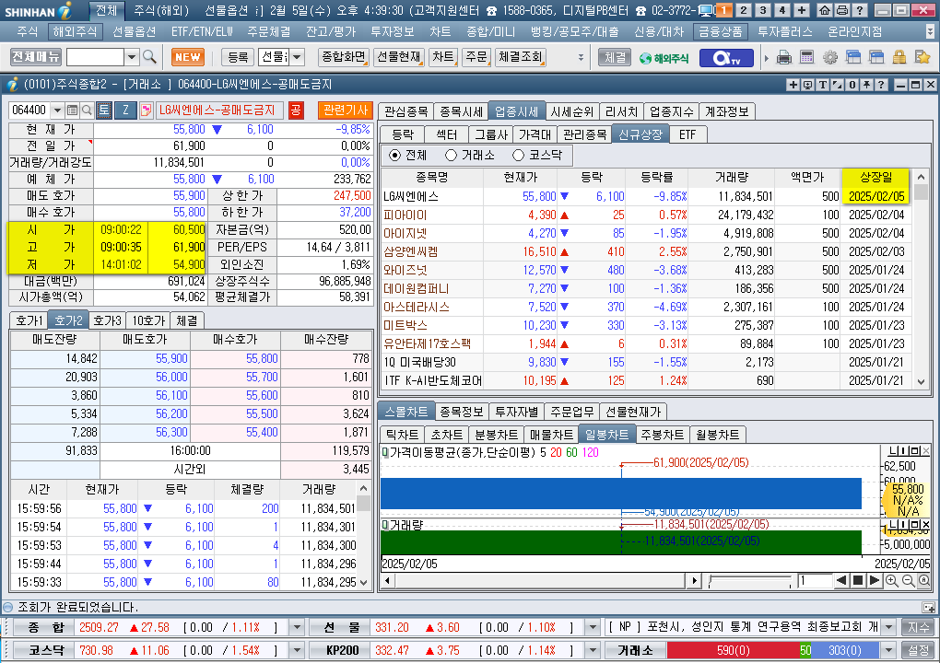940x663 pixels.
Task: Open the 선물 ticker row dropdown at bottom
Action: 593,628
